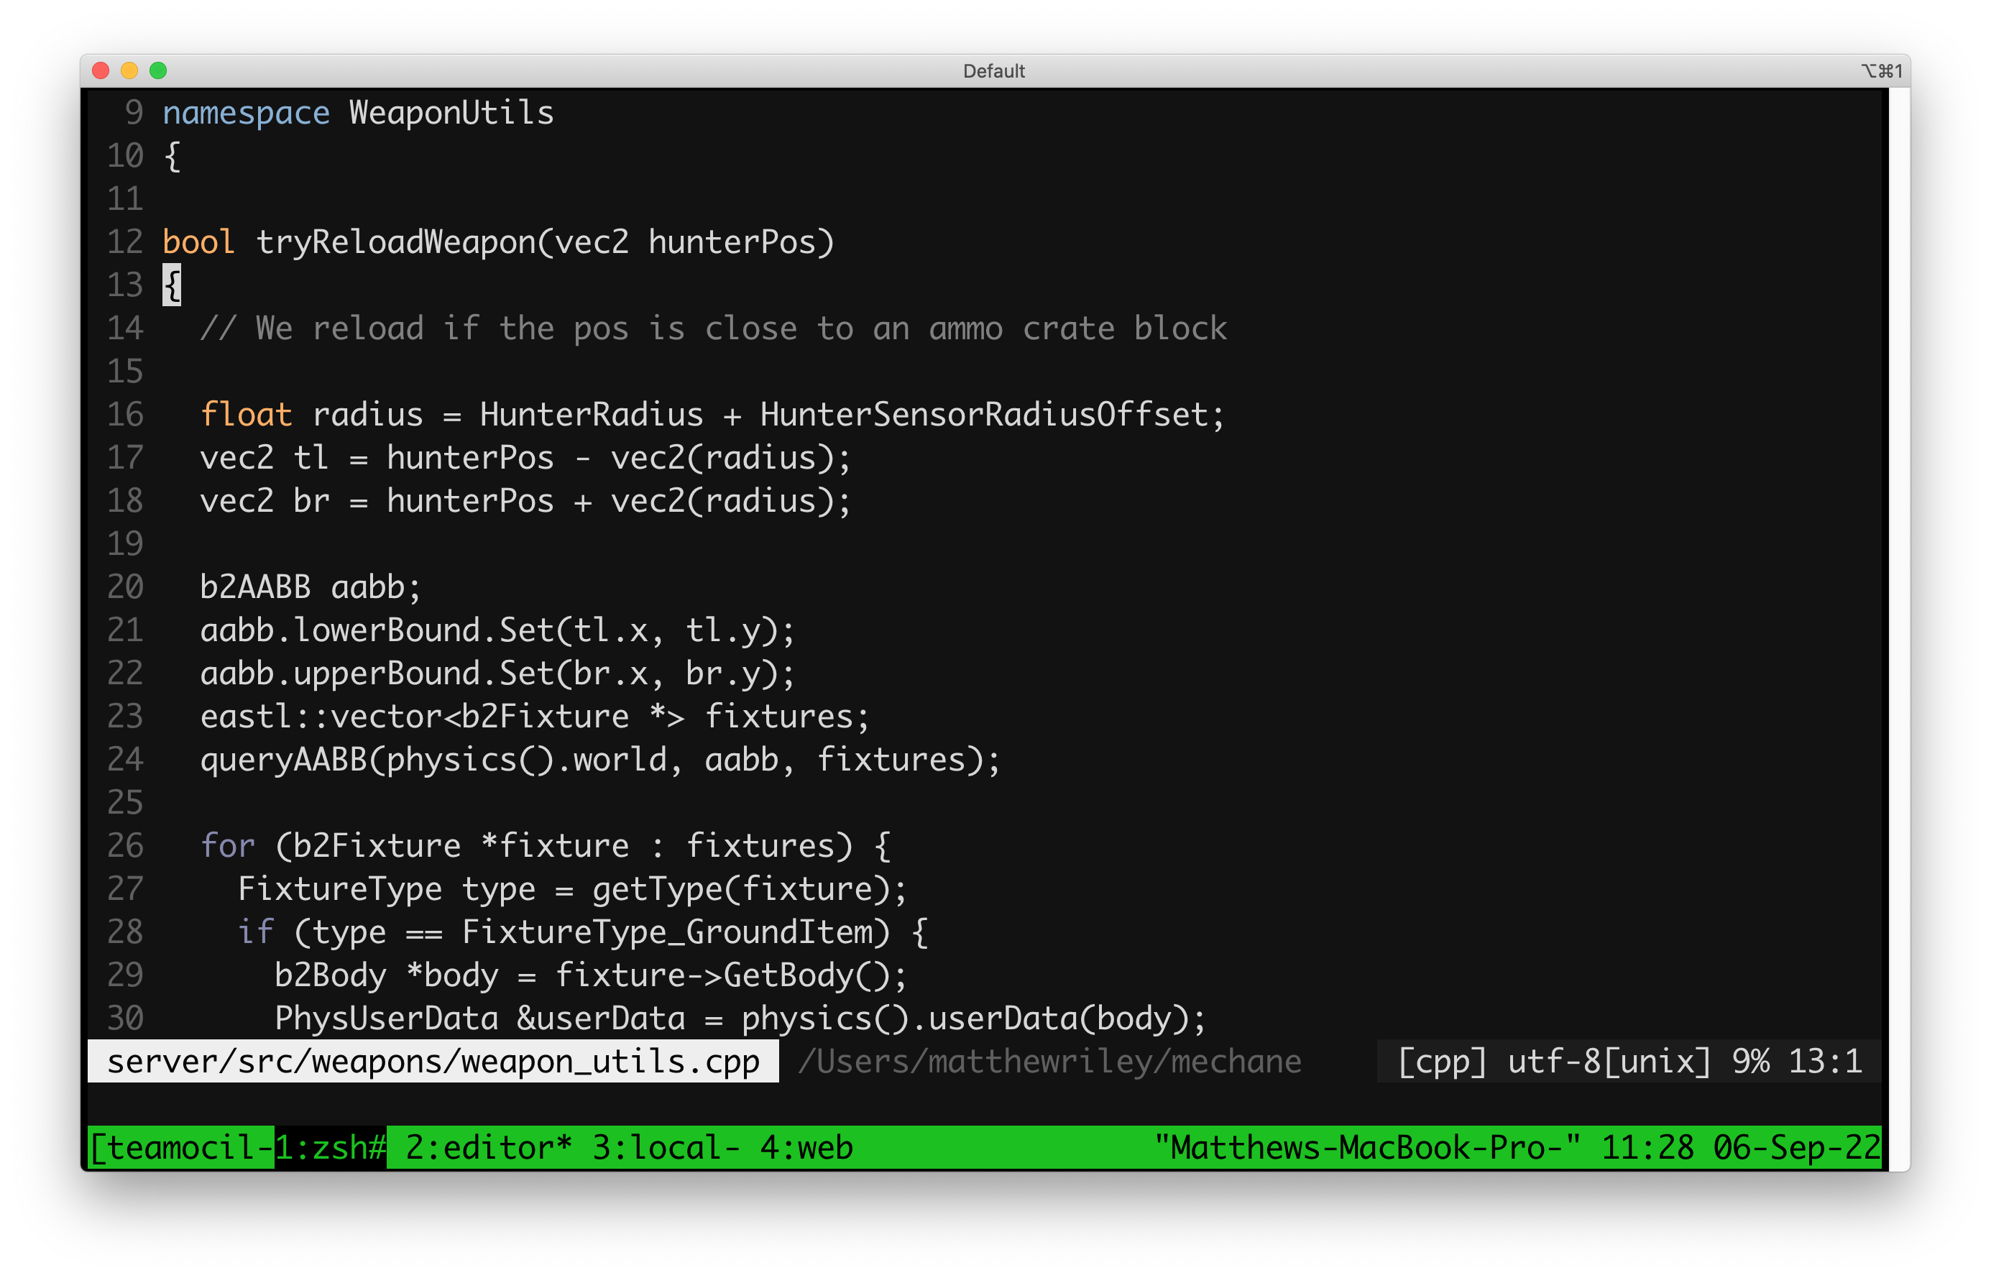Click HunterSensorRadiusOffset on line 16
This screenshot has width=1991, height=1278.
[983, 415]
